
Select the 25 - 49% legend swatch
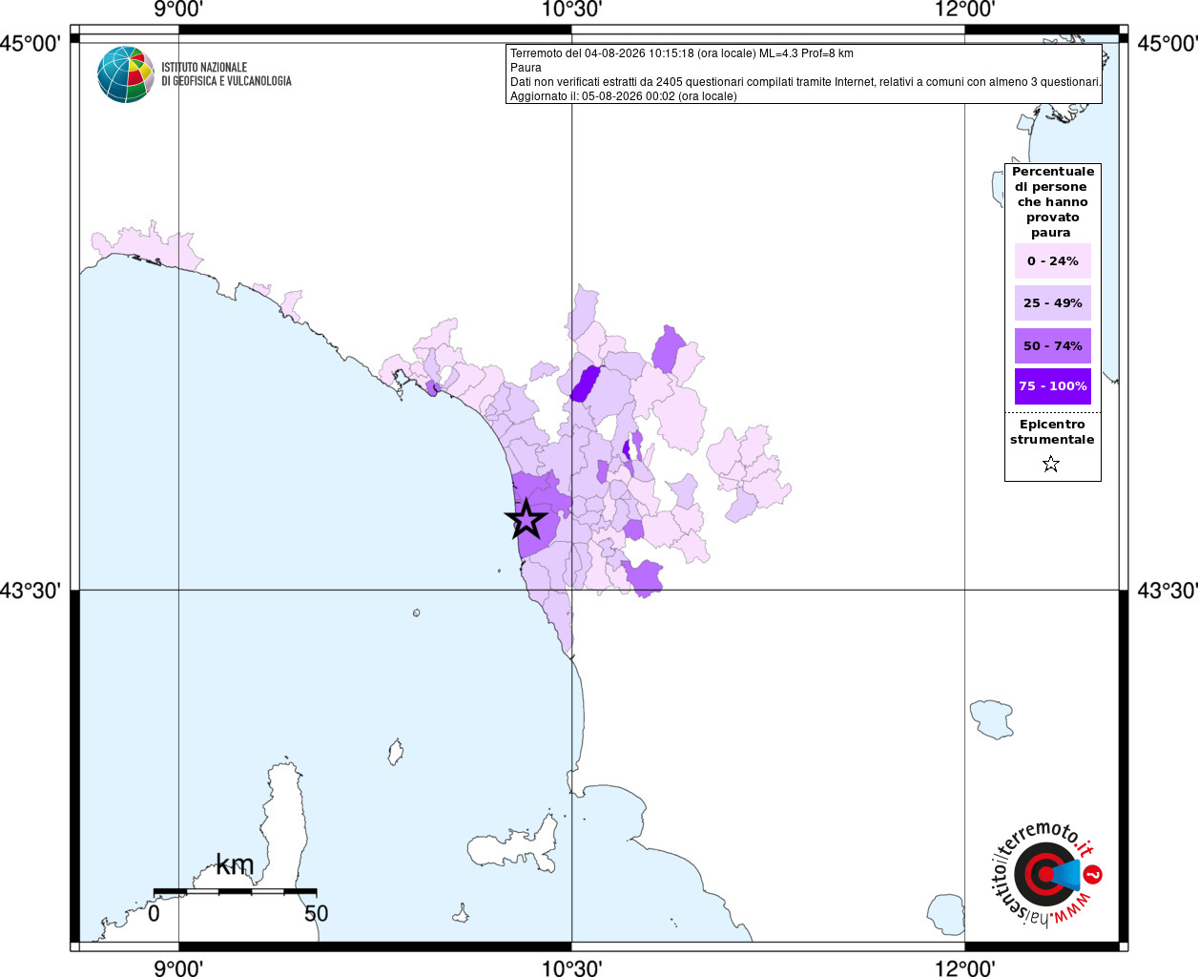[1053, 302]
